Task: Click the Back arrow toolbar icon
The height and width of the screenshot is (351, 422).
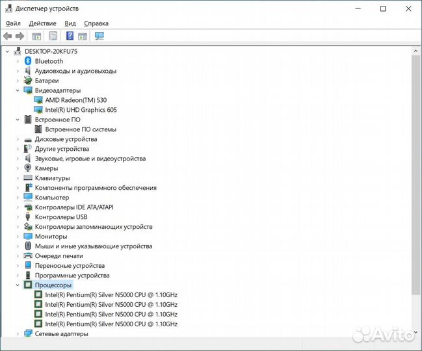Action: coord(8,36)
